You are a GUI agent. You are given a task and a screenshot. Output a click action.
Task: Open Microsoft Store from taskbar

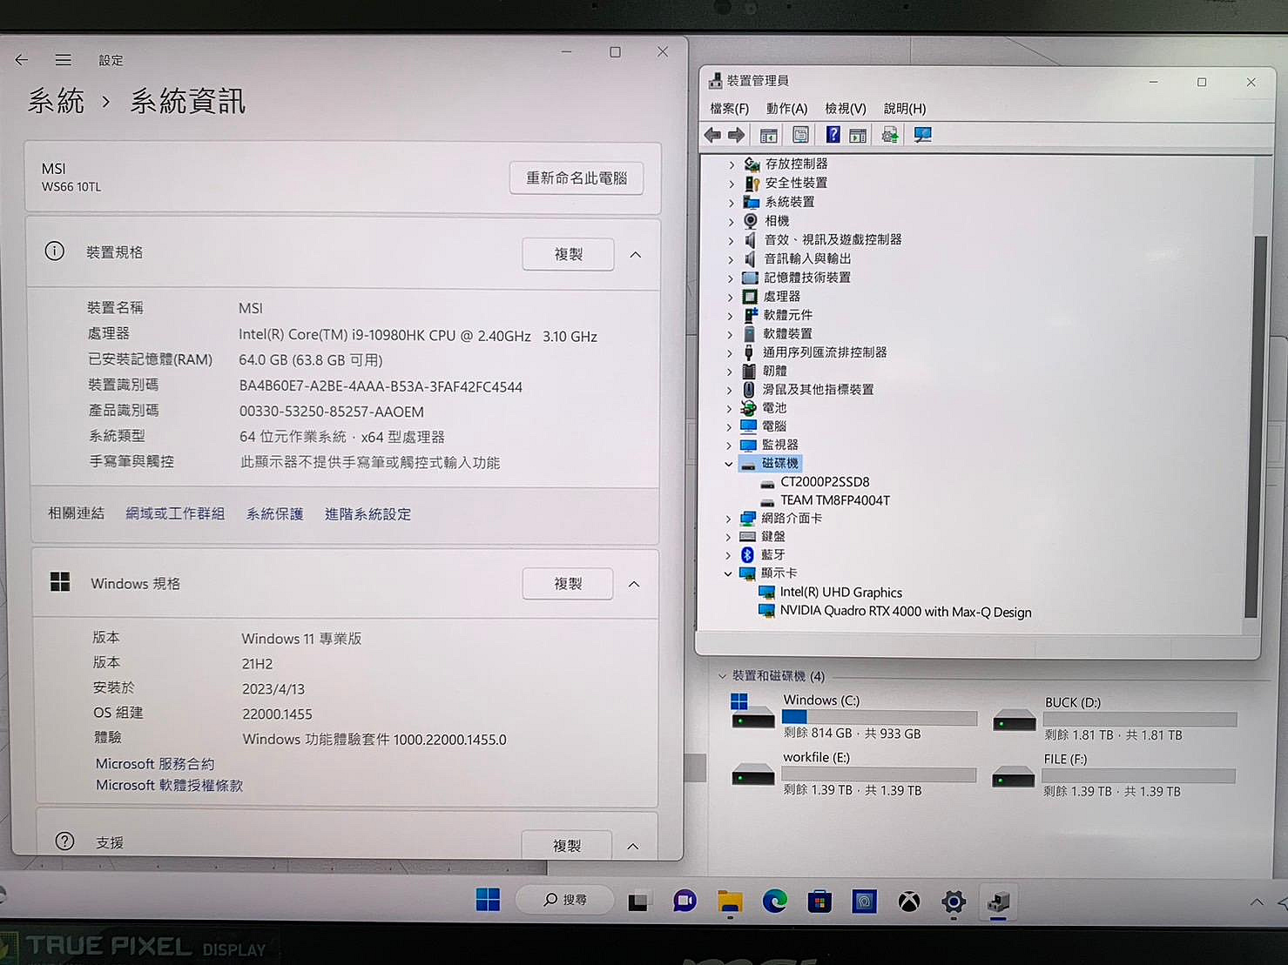(x=819, y=901)
